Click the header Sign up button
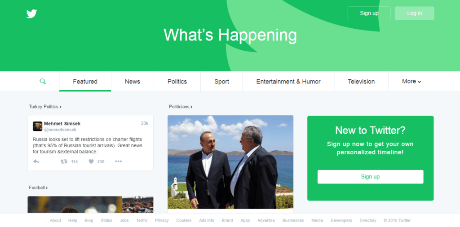Image resolution: width=460 pixels, height=227 pixels. tap(369, 13)
